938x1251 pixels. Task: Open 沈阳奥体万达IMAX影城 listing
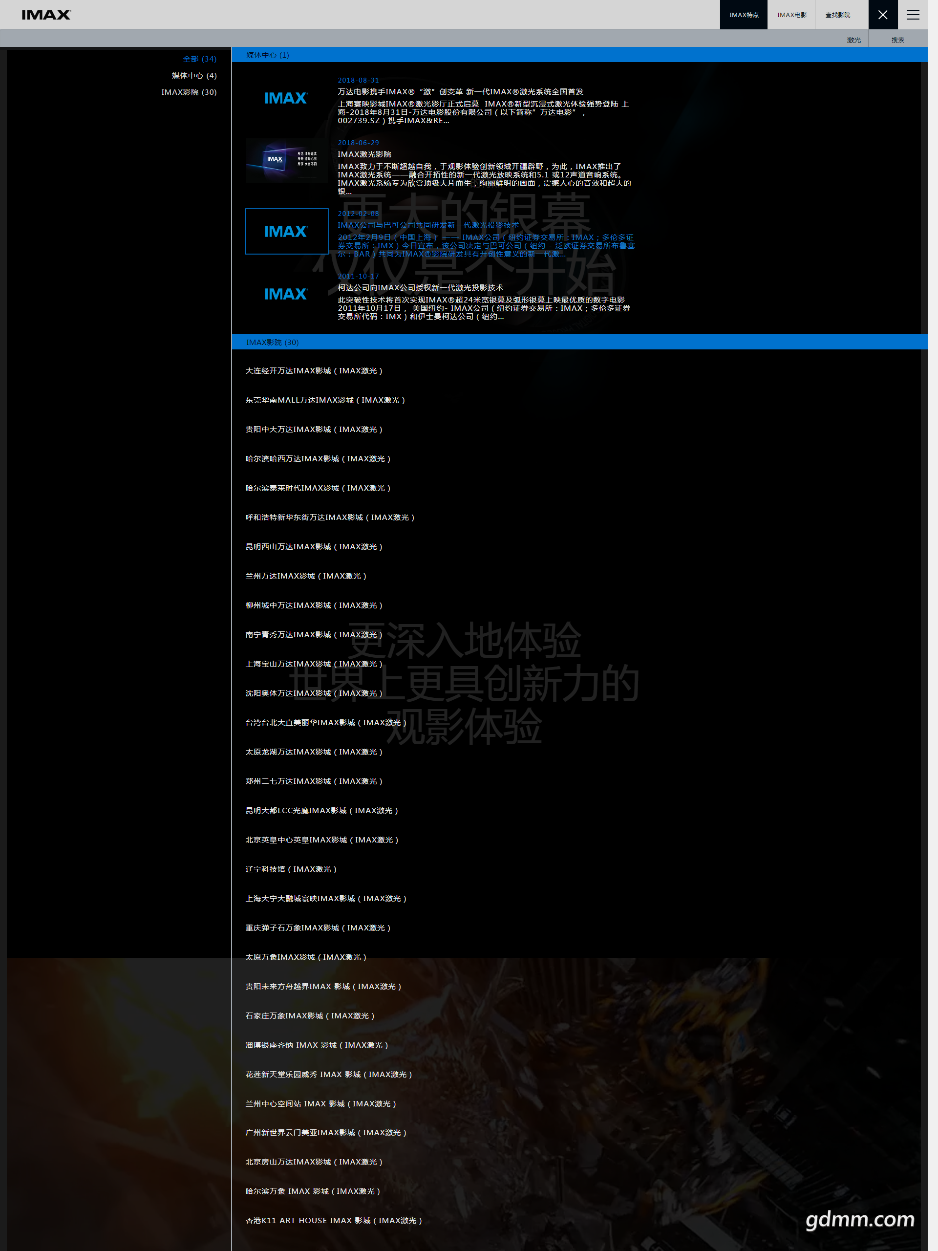click(x=314, y=693)
